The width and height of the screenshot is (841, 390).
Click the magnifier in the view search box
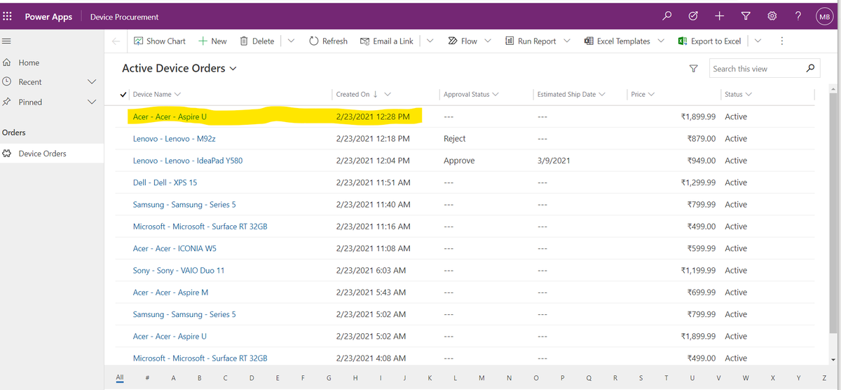[810, 69]
